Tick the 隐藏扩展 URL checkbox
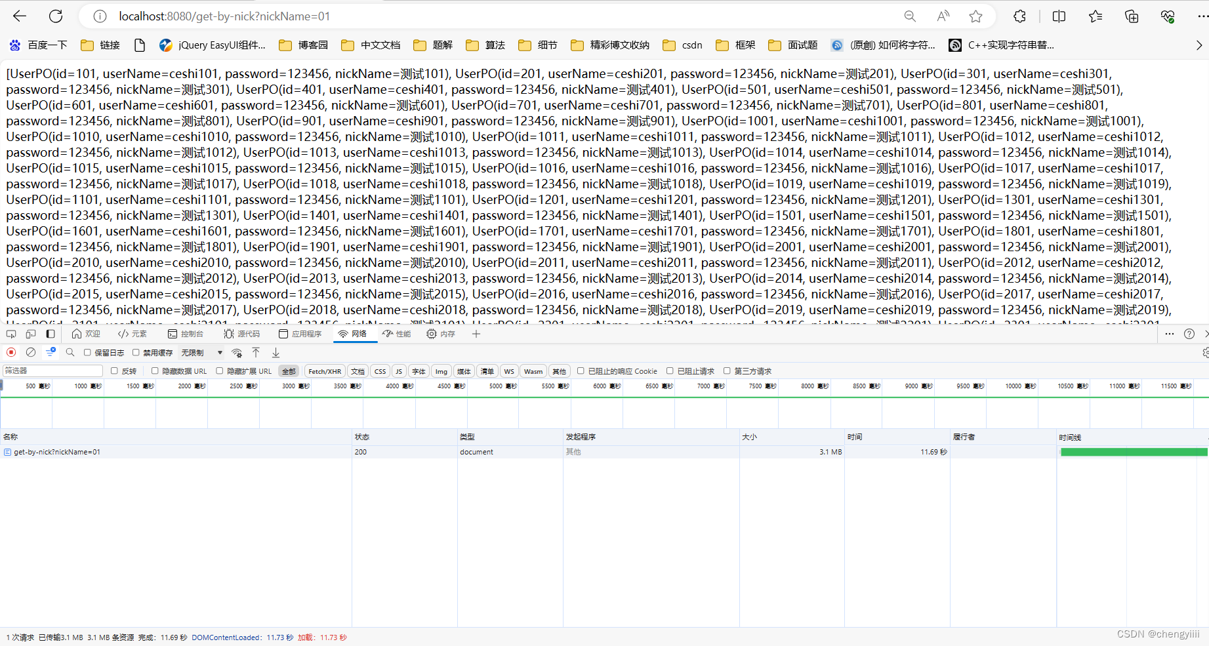This screenshot has height=646, width=1209. point(220,371)
